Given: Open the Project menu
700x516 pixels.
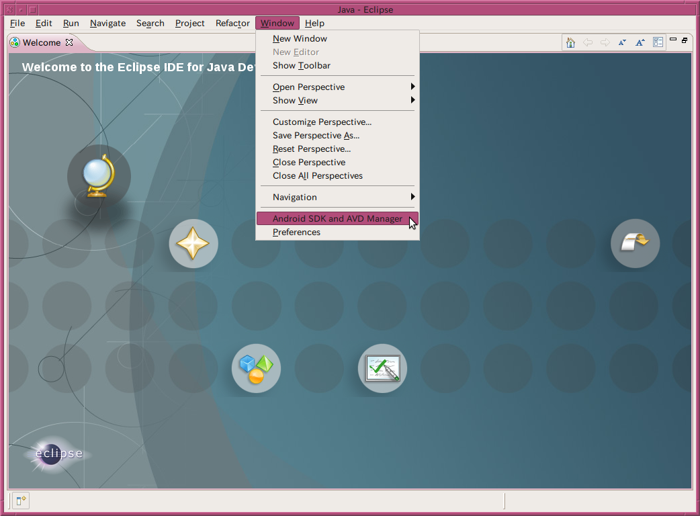Looking at the screenshot, I should click(x=189, y=24).
